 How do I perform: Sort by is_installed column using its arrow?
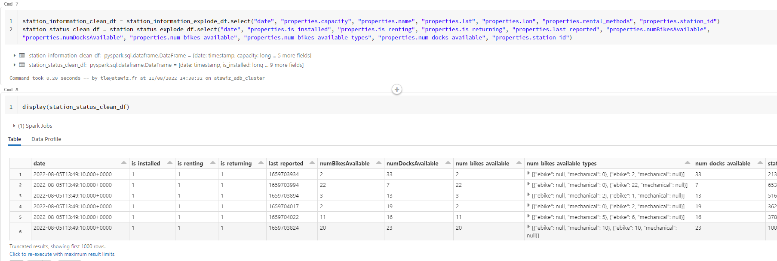coord(170,163)
